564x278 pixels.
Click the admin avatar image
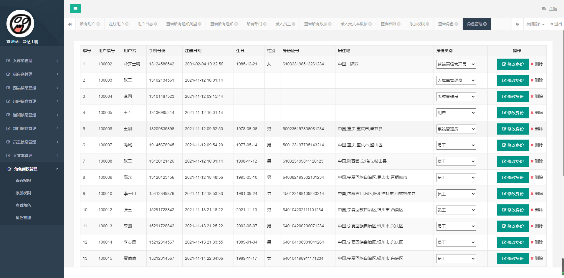(20, 24)
